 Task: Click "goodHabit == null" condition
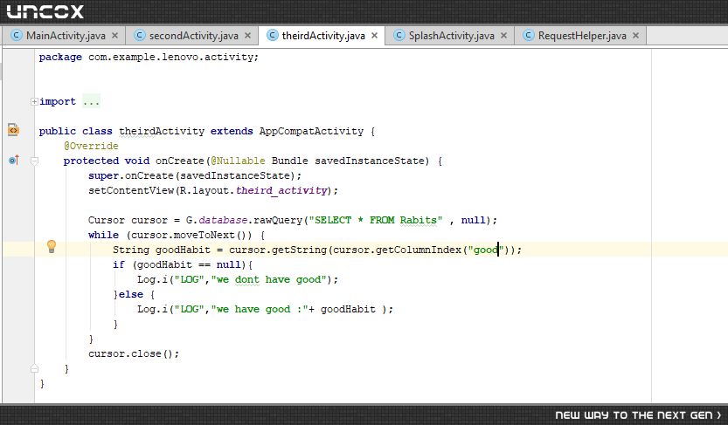(x=190, y=264)
